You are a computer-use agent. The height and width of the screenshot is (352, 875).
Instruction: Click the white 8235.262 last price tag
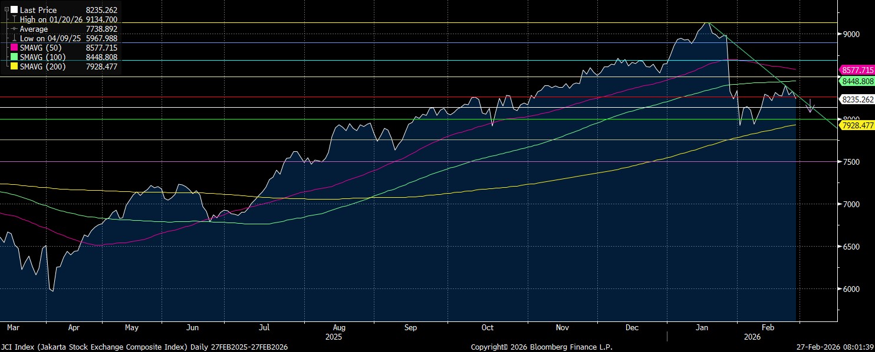pyautogui.click(x=857, y=99)
